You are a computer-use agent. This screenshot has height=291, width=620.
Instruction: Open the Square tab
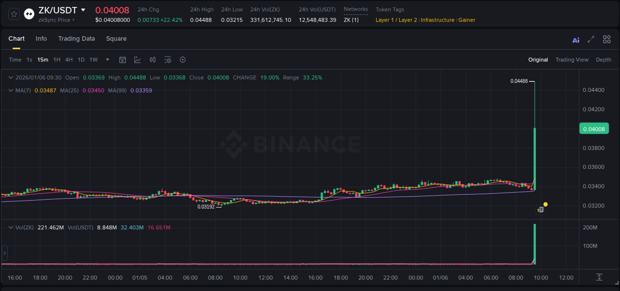coord(116,38)
